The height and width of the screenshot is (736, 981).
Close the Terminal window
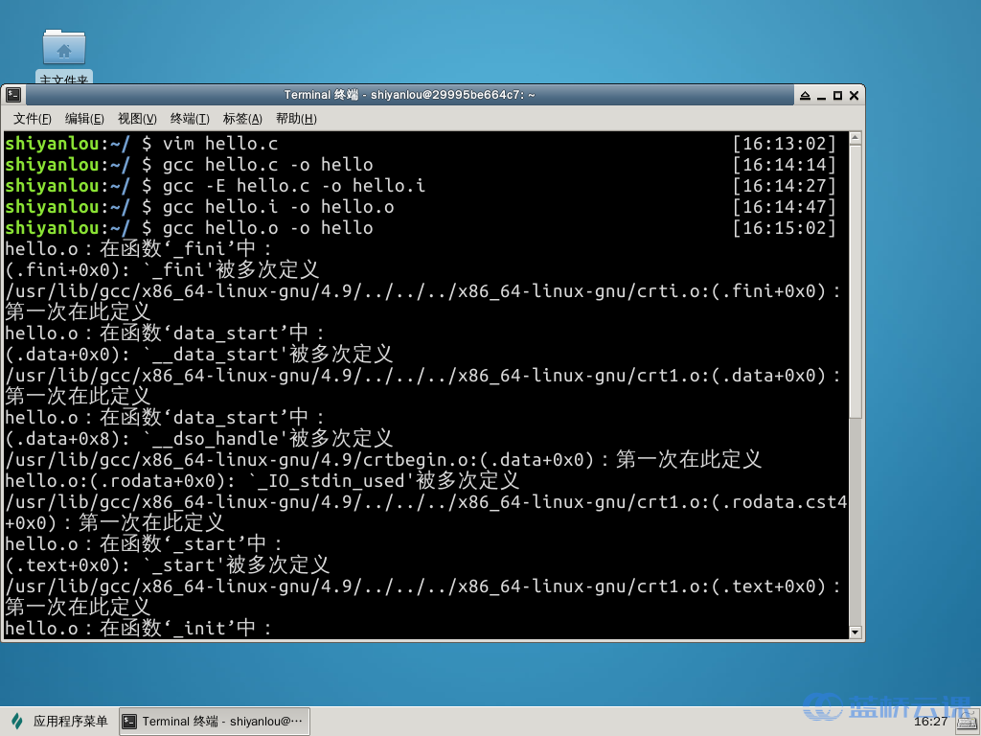853,95
